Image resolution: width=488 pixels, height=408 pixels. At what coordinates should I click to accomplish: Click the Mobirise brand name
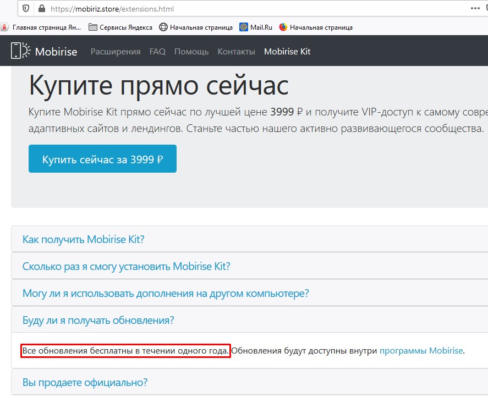click(x=56, y=52)
